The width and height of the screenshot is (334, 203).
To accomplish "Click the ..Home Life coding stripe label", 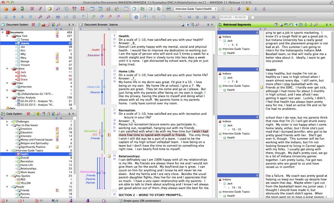I will tap(93, 87).
